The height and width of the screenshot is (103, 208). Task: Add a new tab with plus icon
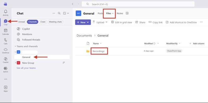(127, 13)
